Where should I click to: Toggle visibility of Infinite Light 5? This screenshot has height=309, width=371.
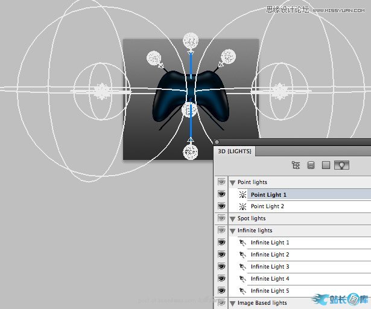coord(221,291)
